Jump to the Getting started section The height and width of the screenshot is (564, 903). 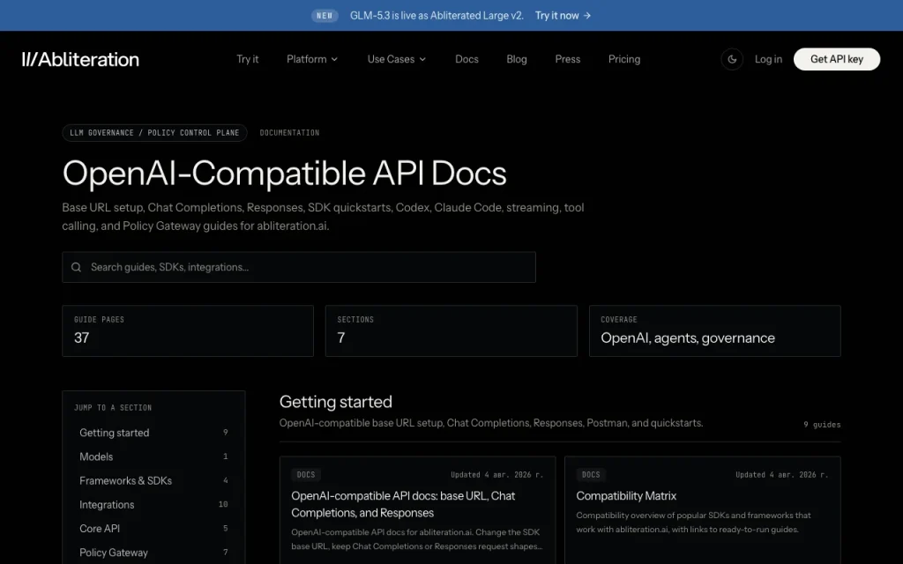pos(153,433)
